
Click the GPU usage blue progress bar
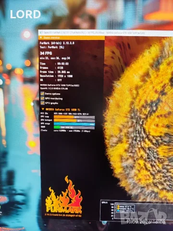click(74, 124)
